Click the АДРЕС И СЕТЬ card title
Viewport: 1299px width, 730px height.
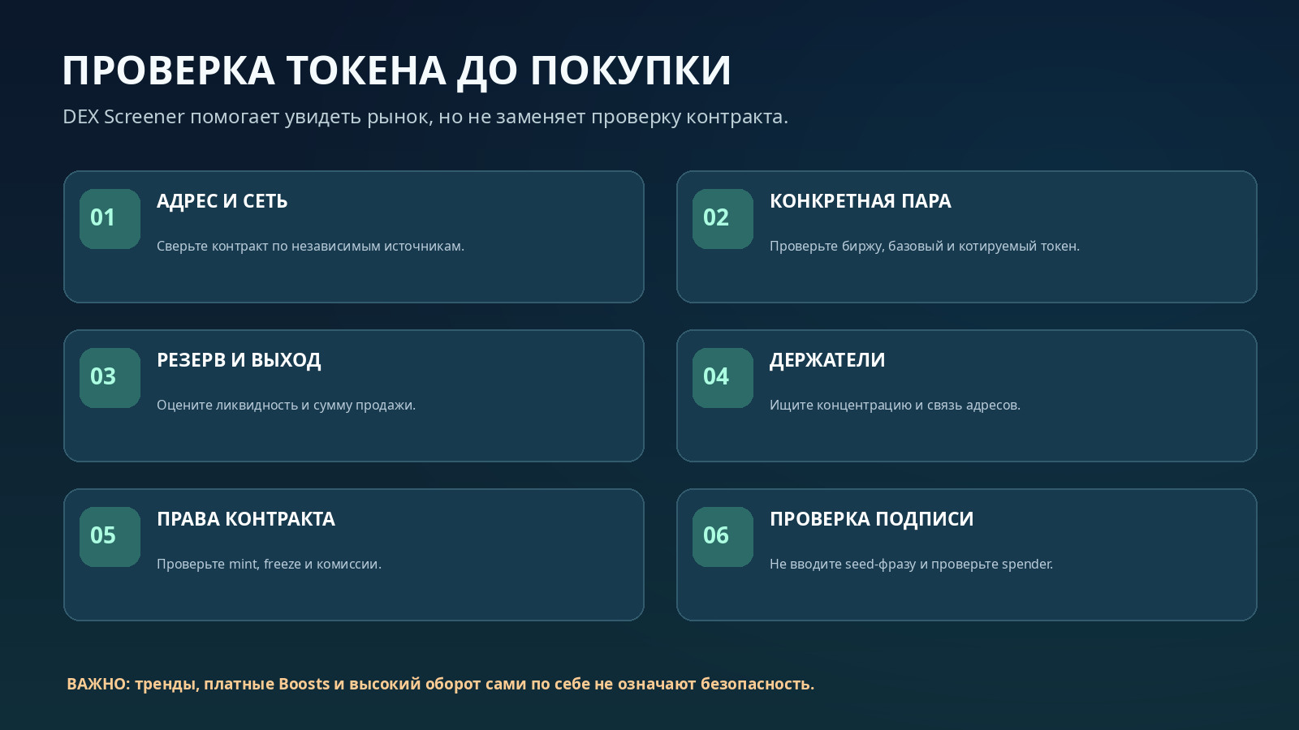click(x=222, y=201)
